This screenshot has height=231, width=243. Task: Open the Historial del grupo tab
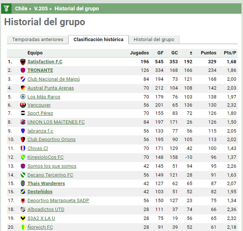click(154, 40)
